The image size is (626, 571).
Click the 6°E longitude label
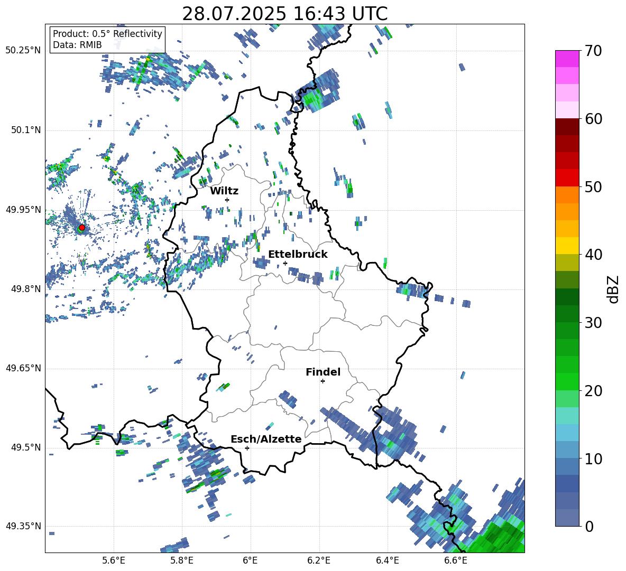(250, 560)
